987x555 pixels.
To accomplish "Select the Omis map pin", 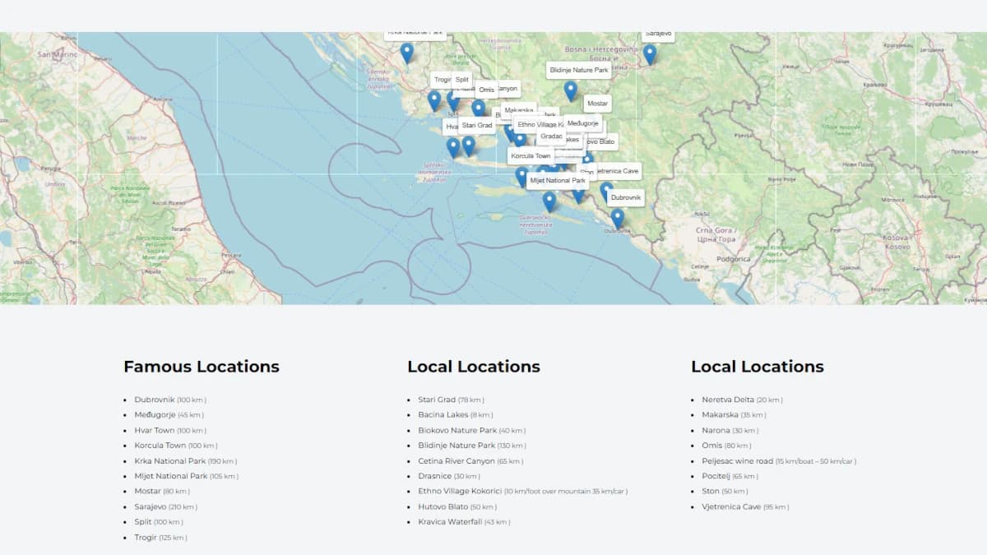I will pos(478,109).
